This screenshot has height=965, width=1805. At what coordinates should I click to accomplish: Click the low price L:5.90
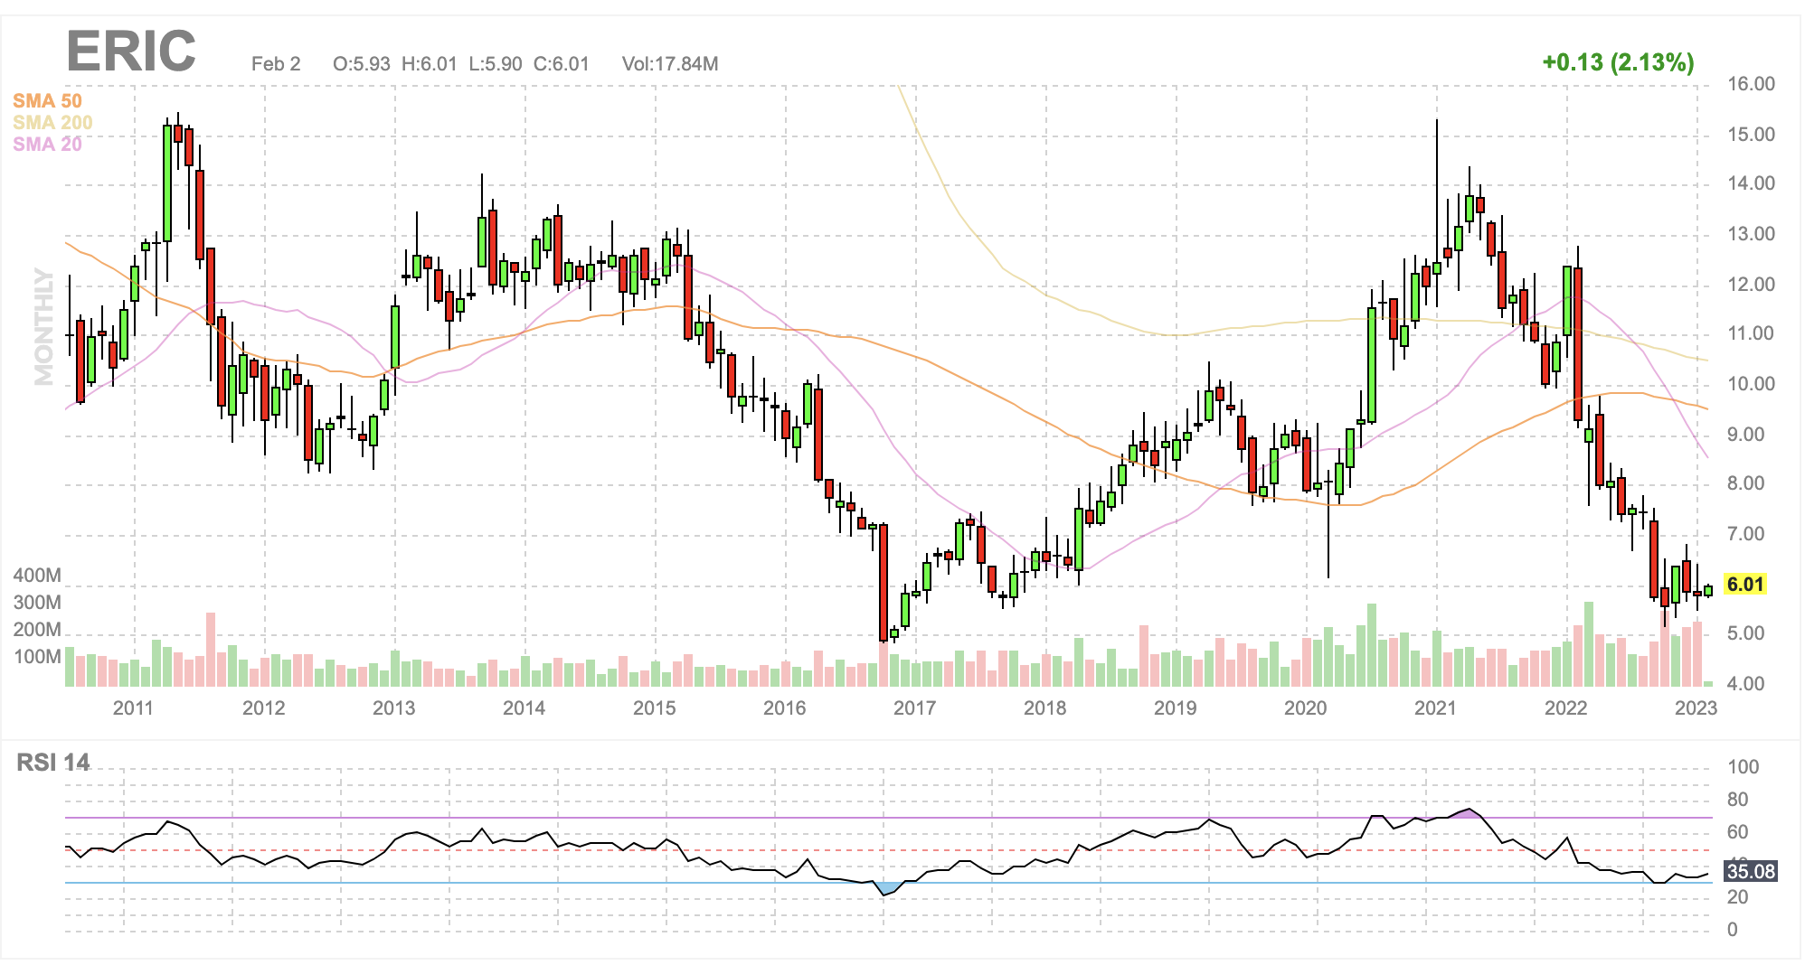pos(496,64)
